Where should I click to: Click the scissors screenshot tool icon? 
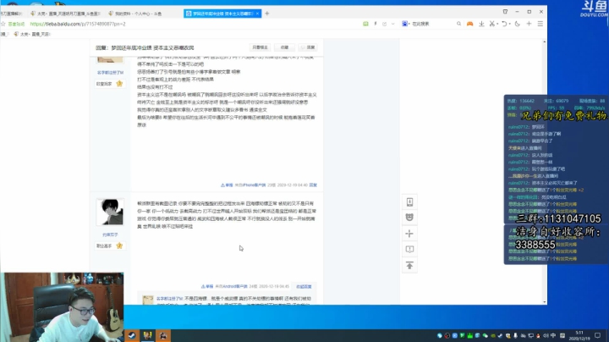pos(491,24)
